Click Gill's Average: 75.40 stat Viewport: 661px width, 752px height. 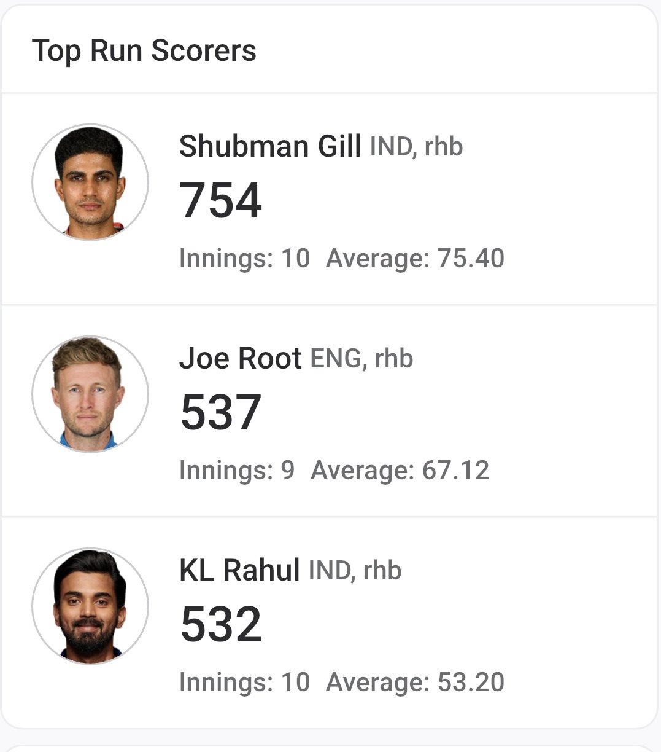click(x=416, y=259)
